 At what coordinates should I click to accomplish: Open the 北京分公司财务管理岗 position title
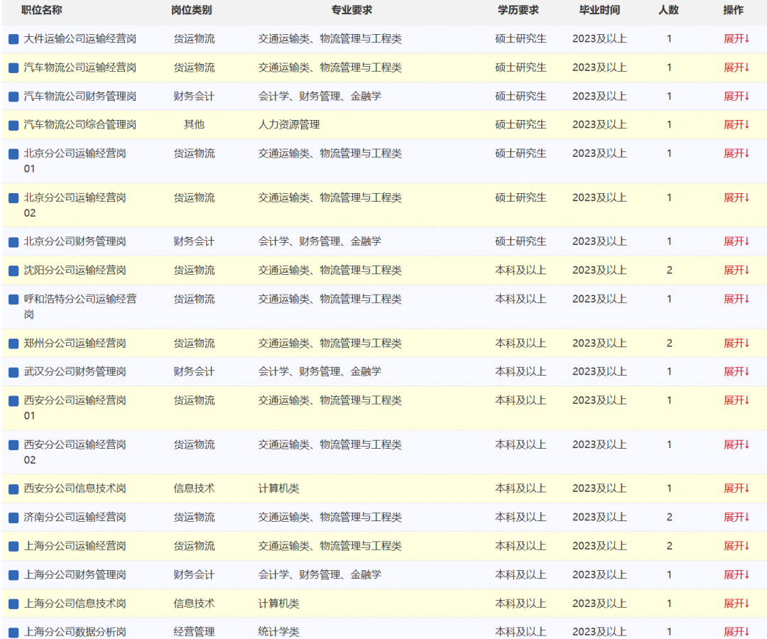(x=75, y=241)
